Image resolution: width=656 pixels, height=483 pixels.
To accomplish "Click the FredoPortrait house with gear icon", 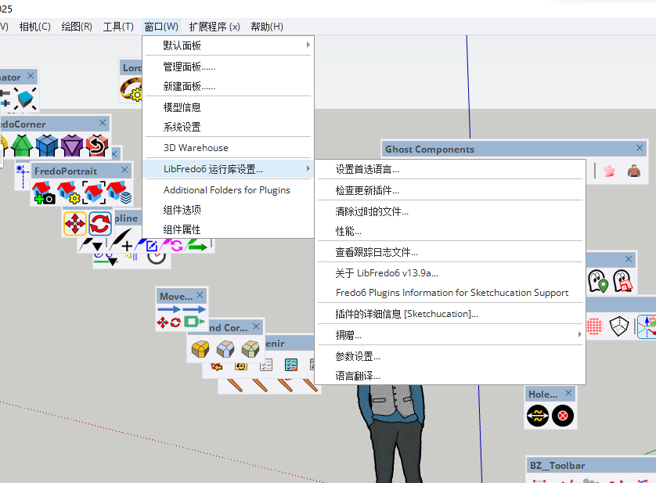I will coord(69,192).
